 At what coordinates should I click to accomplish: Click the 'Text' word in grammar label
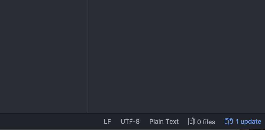pyautogui.click(x=172, y=121)
